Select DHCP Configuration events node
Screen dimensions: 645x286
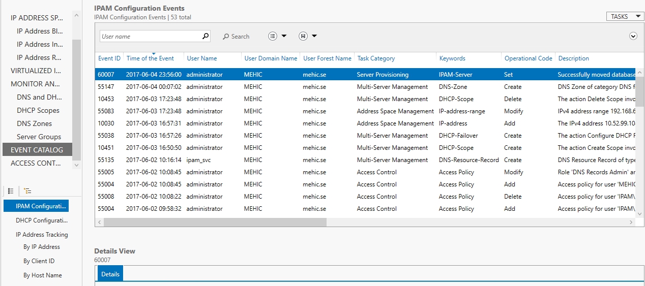coord(41,220)
